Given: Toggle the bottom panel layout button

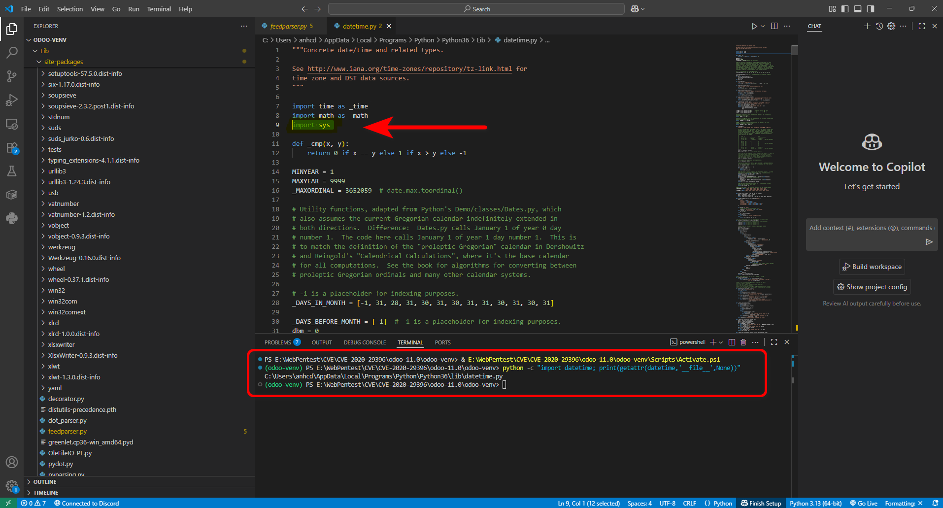Looking at the screenshot, I should 858,9.
